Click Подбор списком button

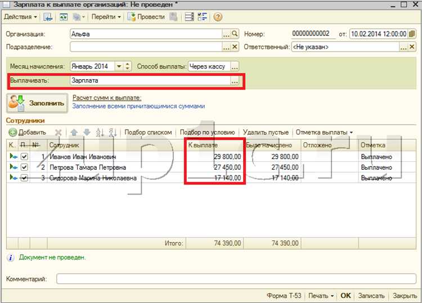coord(148,132)
